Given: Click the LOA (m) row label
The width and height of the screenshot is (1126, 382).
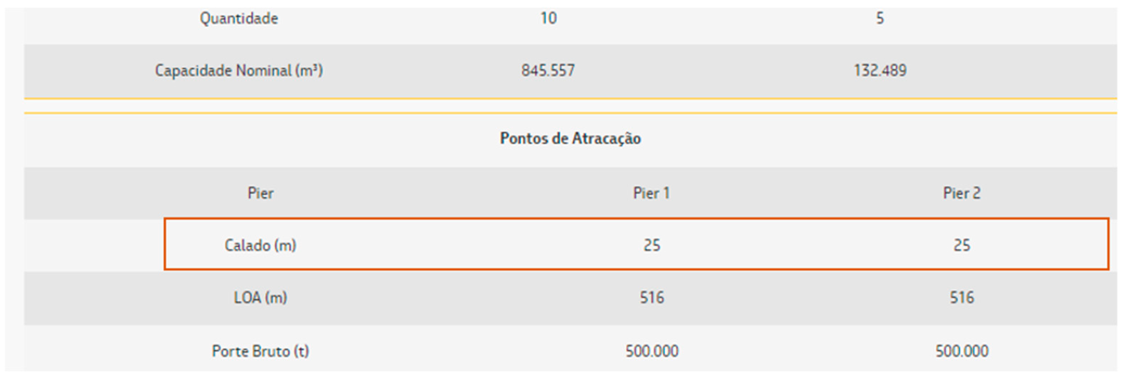Looking at the screenshot, I should click(x=261, y=298).
